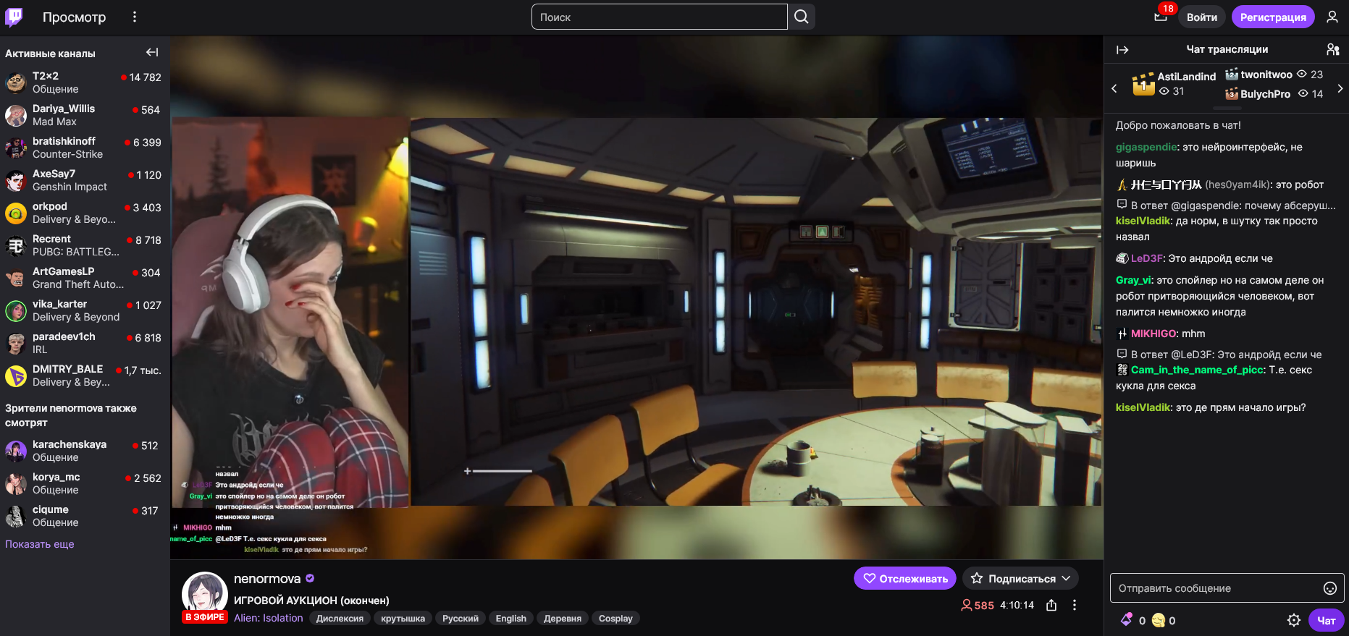
Task: Open the user profile icon
Action: click(1332, 17)
